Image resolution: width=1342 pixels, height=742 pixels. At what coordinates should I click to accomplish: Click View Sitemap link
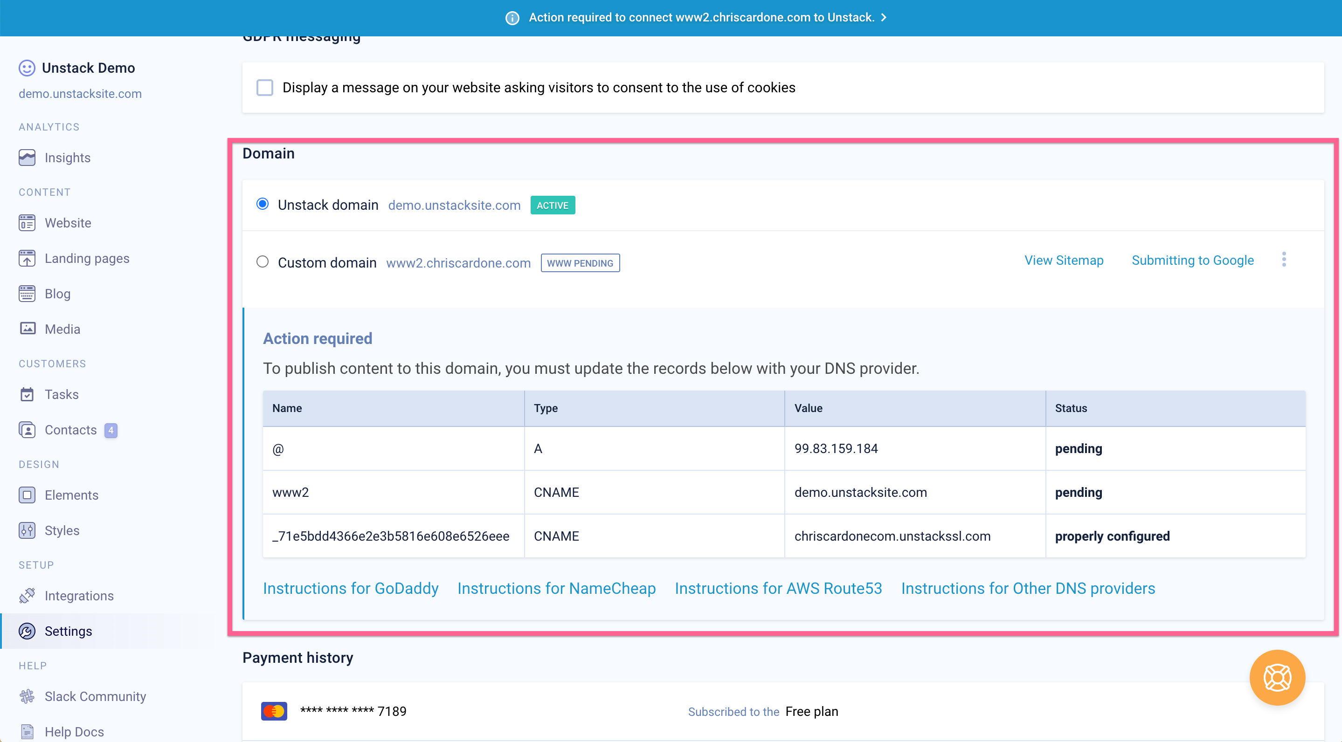pos(1064,261)
